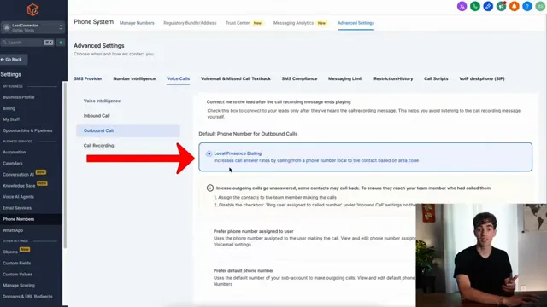Click the green quick action icon beside search
Screen dimensions: 547x307
coord(61,43)
